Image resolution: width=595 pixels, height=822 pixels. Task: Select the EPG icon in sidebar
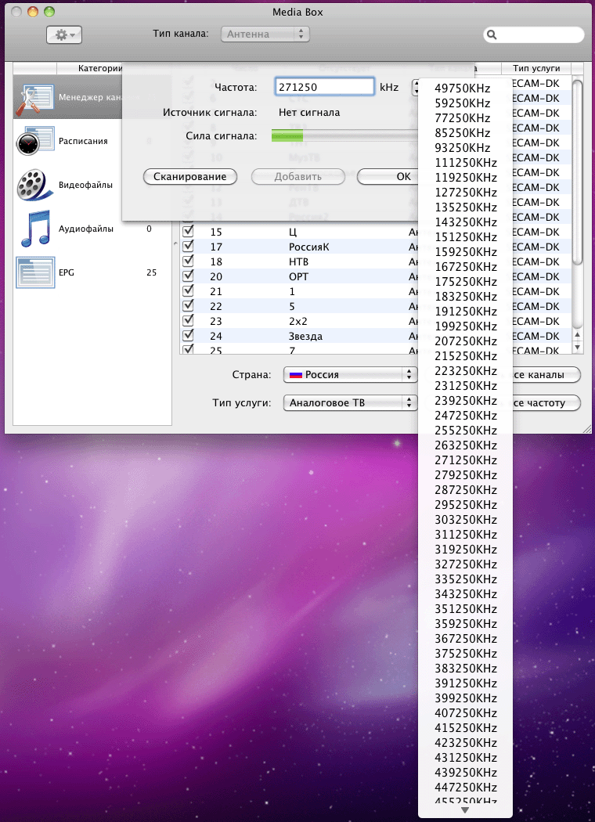point(34,272)
